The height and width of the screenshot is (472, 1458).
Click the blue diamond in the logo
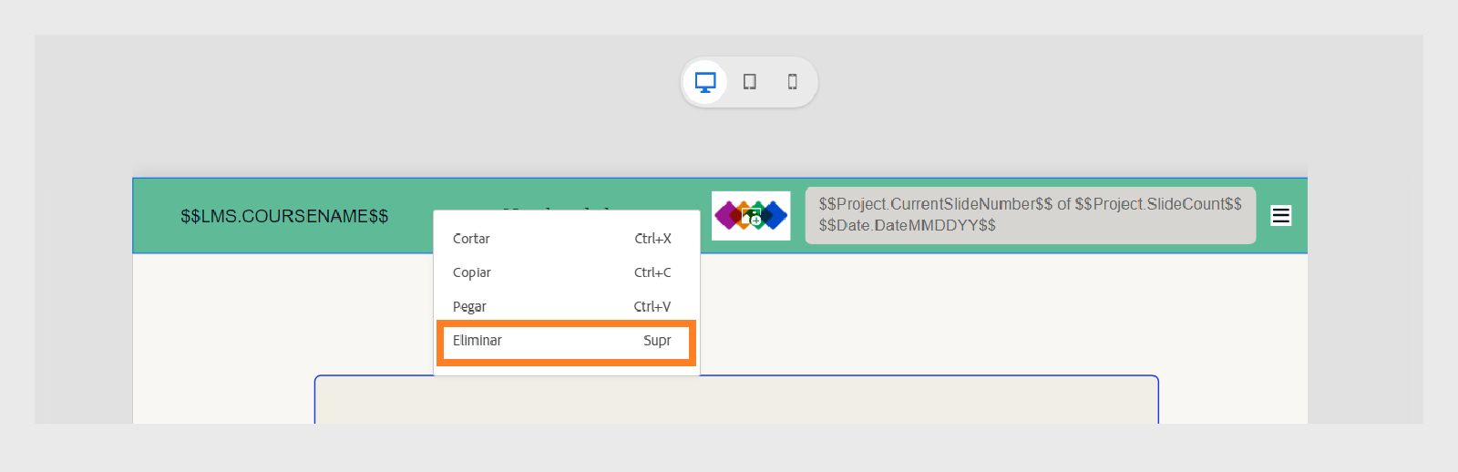click(x=776, y=216)
